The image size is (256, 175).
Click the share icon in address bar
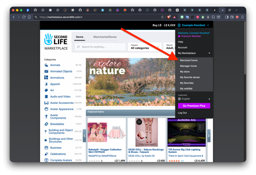(x=162, y=17)
